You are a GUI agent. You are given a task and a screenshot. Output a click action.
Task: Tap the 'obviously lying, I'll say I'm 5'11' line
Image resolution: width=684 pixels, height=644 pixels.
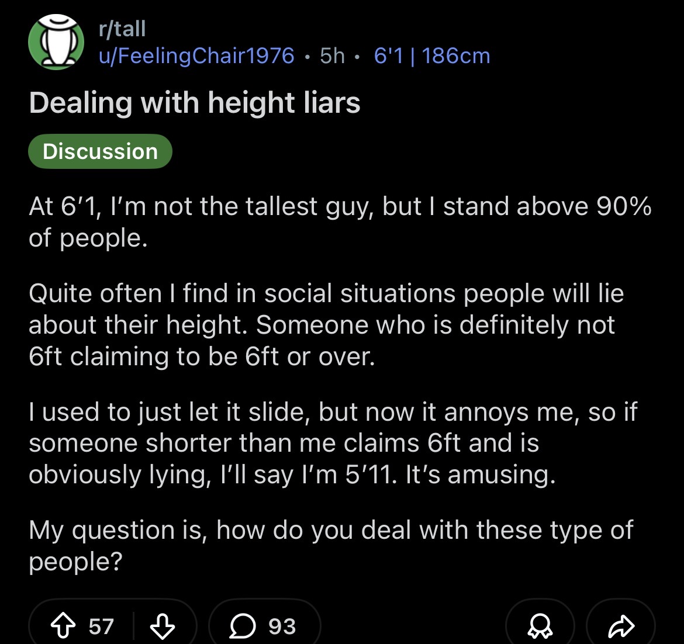pyautogui.click(x=291, y=474)
